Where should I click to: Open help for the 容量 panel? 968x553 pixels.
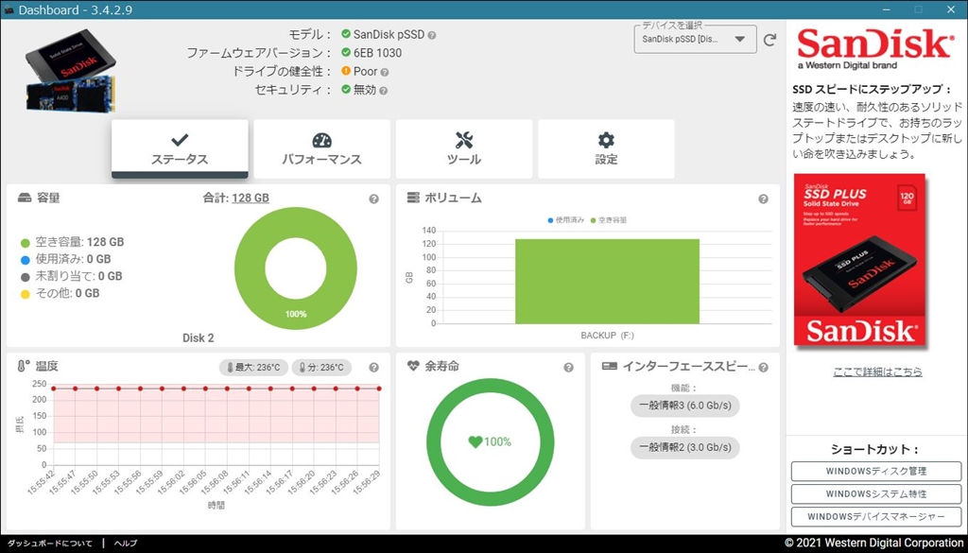373,199
